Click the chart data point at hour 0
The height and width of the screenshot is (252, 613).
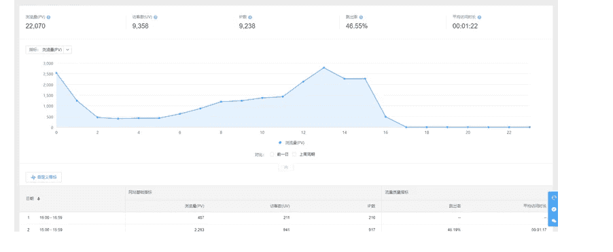(56, 73)
